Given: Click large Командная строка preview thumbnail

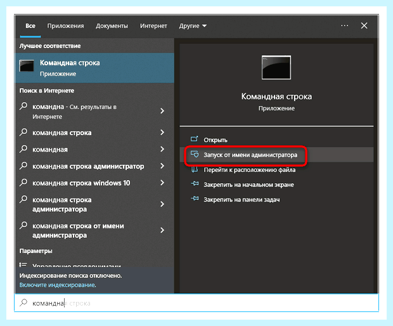Looking at the screenshot, I should [276, 67].
